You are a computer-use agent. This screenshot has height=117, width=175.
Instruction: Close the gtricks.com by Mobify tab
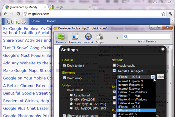pyautogui.click(x=45, y=7)
